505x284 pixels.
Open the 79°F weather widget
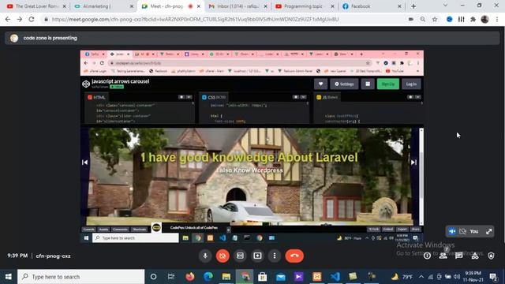pos(402,277)
